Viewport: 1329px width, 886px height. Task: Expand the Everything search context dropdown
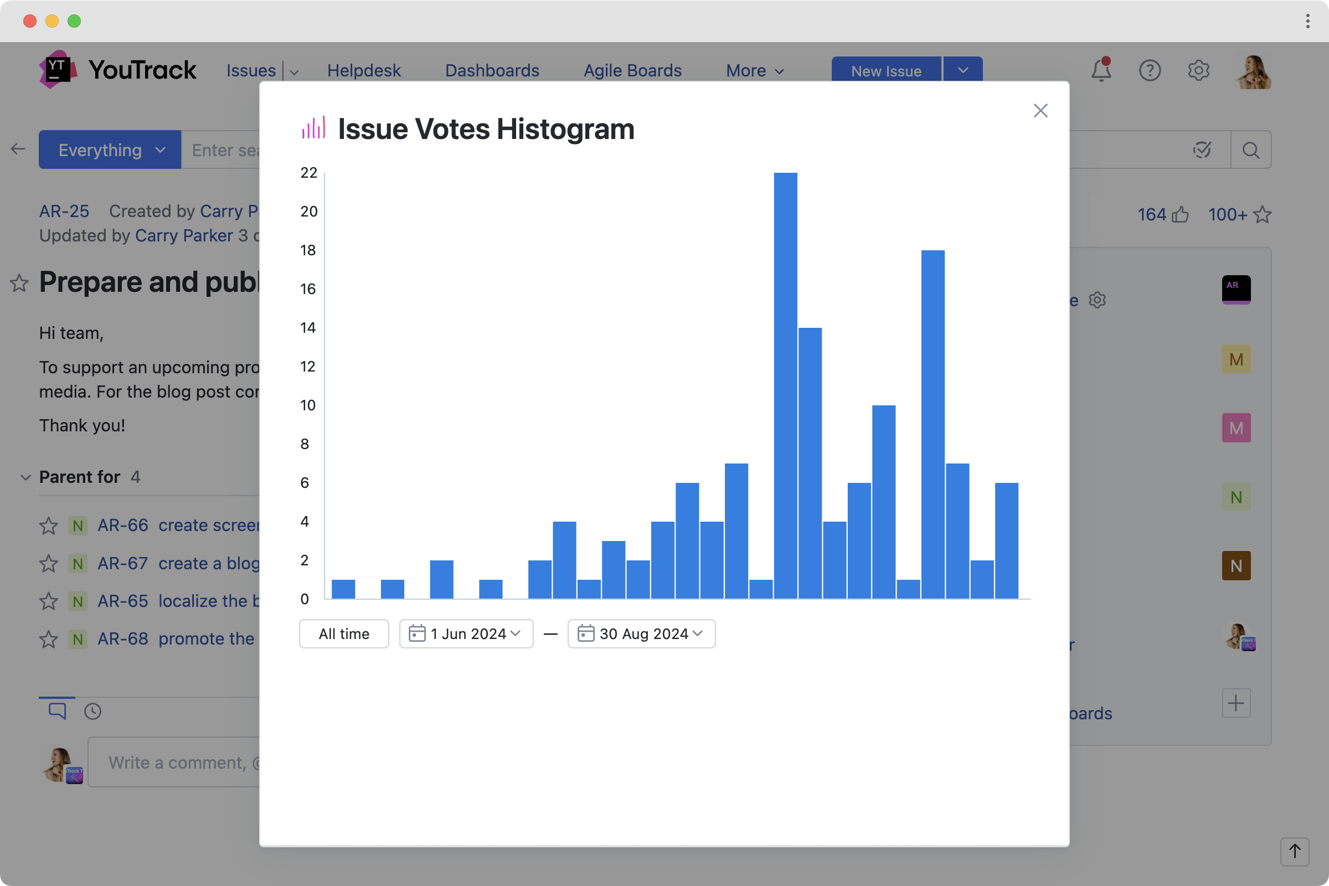coord(110,150)
